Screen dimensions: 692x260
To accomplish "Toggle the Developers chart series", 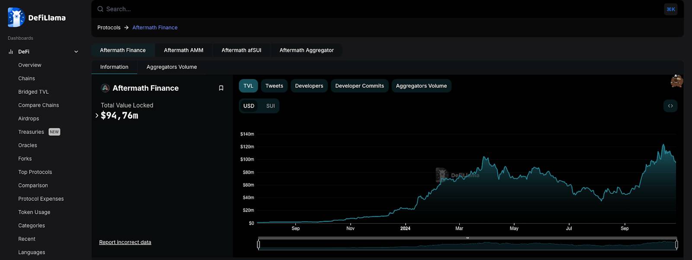I will pyautogui.click(x=309, y=86).
